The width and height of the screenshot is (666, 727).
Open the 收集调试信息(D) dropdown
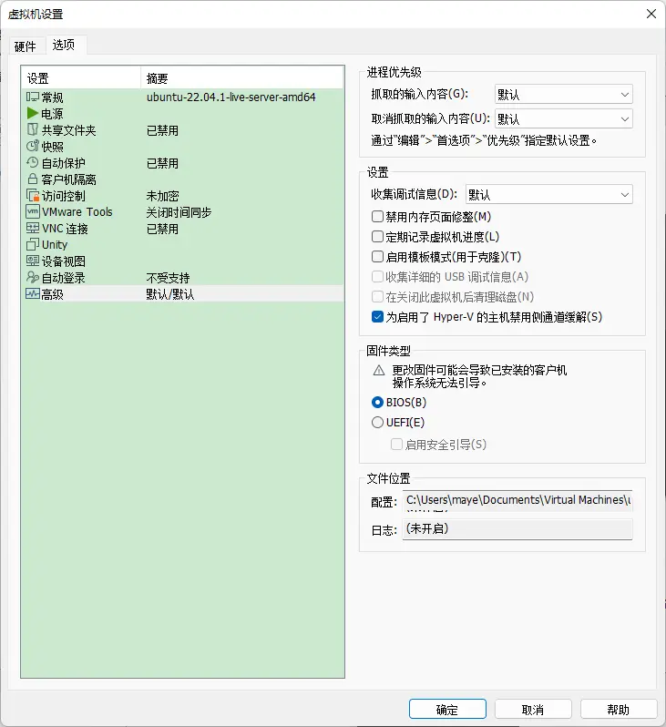[x=548, y=194]
